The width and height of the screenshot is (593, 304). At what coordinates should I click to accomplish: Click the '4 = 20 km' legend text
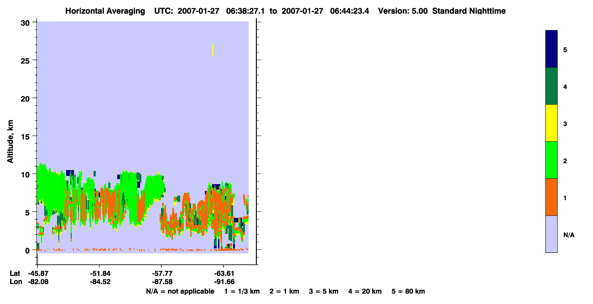click(x=365, y=291)
